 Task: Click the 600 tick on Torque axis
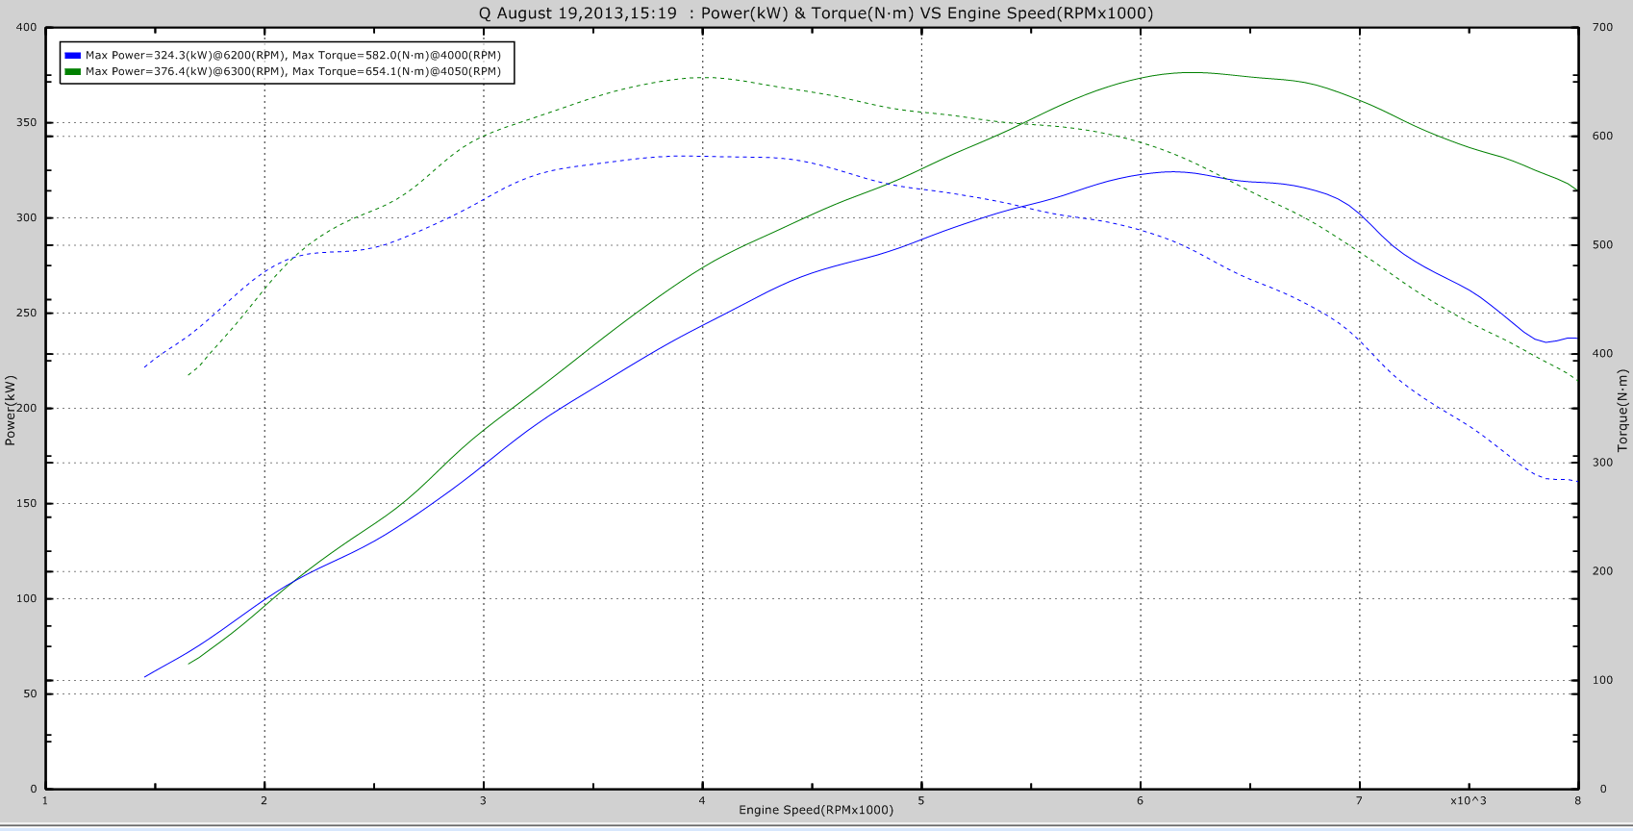1602,137
